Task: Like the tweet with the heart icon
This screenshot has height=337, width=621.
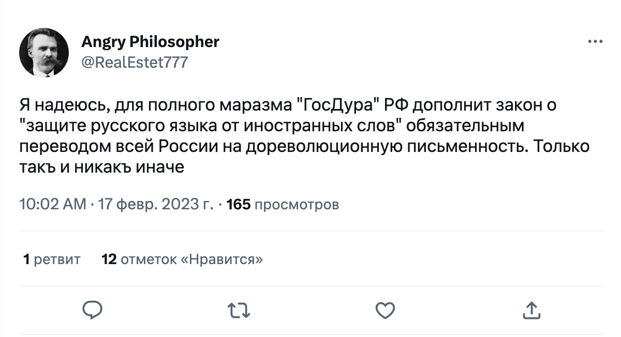Action: [385, 310]
